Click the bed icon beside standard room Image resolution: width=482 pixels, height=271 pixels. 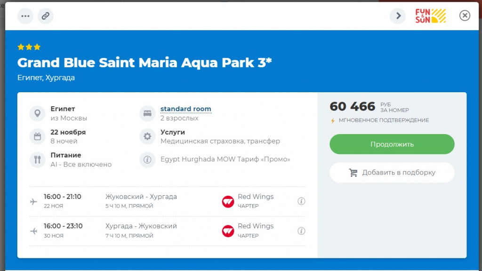click(147, 113)
